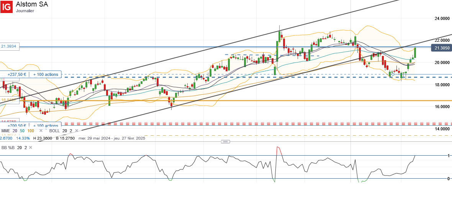Click the %B axis value 0
Screen dimensions: 452x207
(449, 179)
